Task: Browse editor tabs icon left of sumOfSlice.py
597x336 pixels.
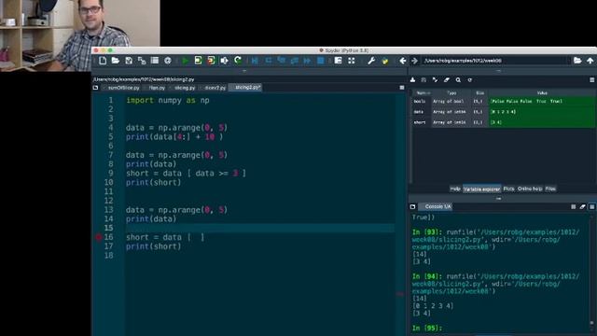Action: pos(95,88)
